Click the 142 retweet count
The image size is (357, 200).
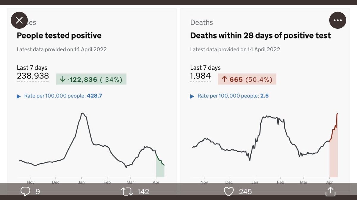(x=143, y=192)
